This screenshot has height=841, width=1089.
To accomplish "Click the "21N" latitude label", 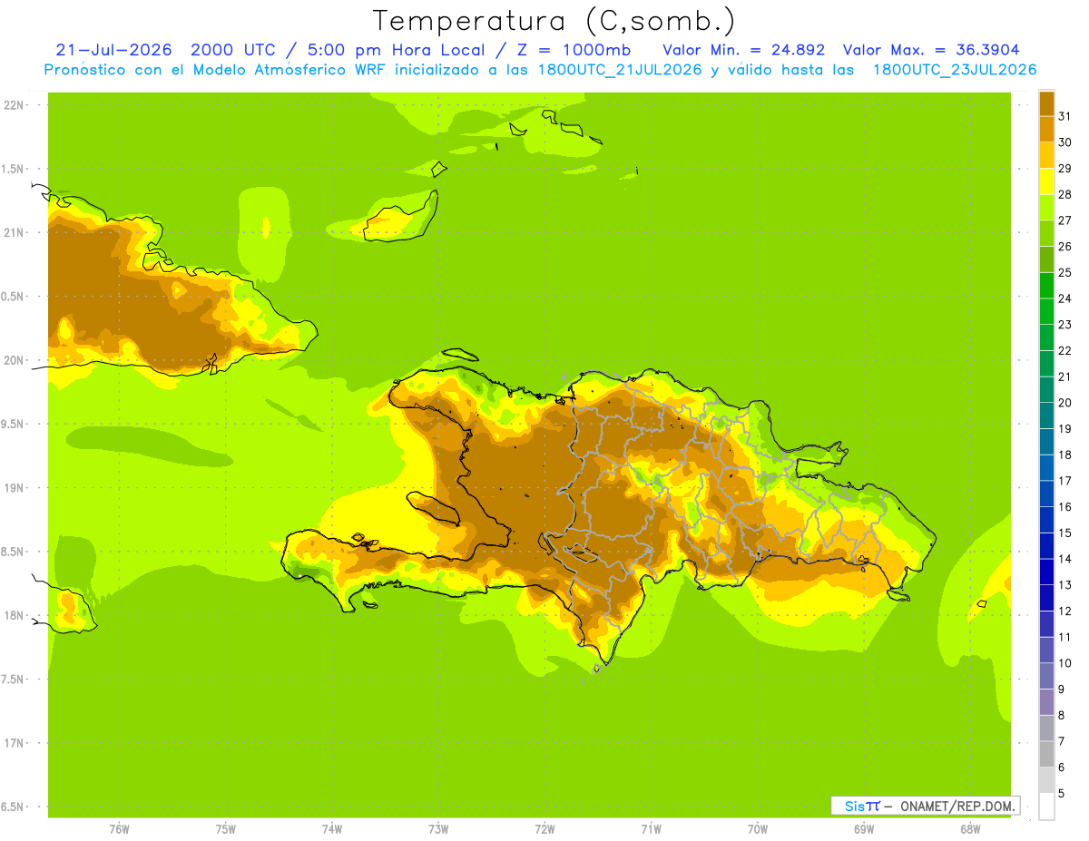I will click(x=15, y=232).
